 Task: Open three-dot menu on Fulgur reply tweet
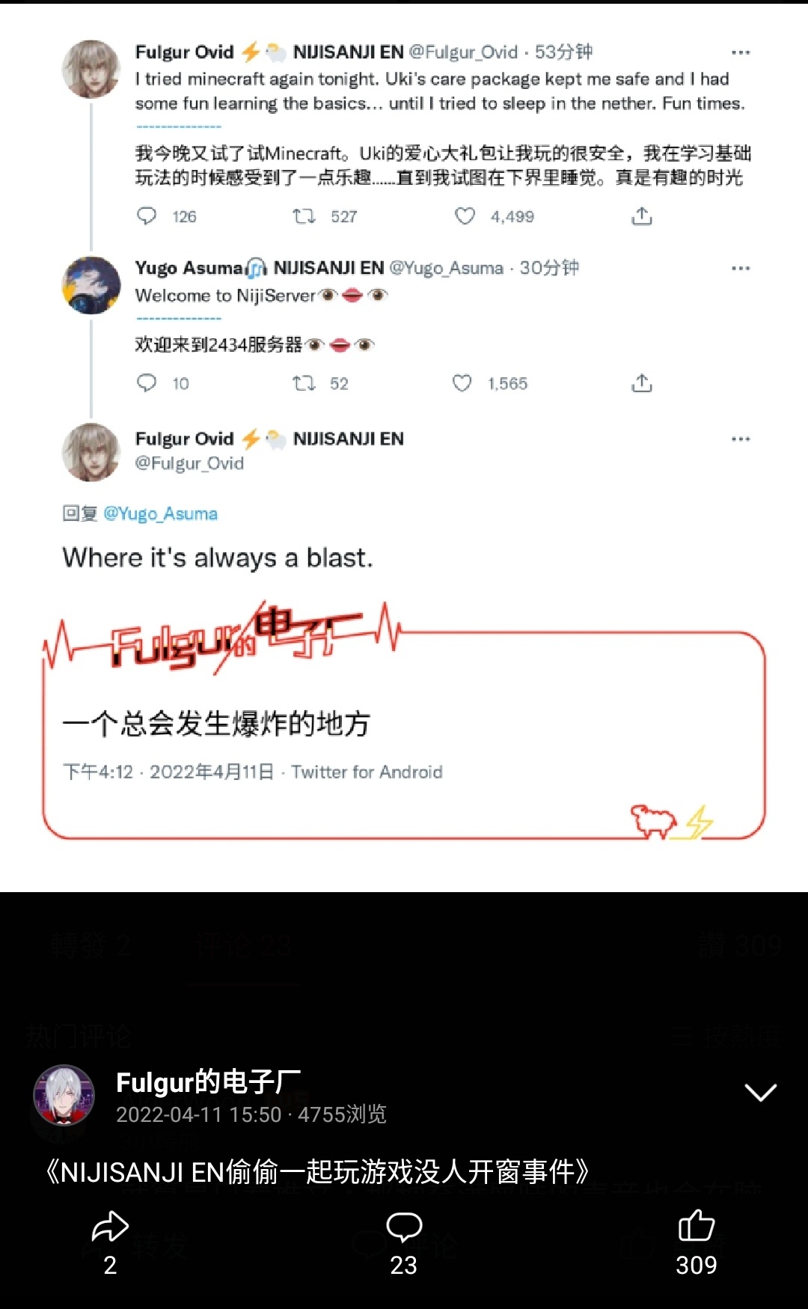point(741,439)
